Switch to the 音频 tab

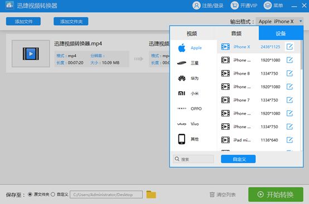coord(236,33)
